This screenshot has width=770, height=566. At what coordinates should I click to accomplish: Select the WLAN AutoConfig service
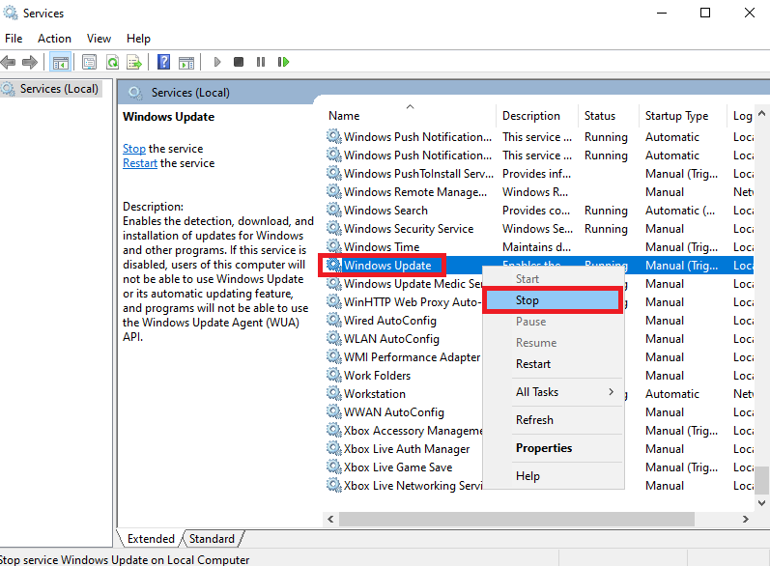coord(391,339)
